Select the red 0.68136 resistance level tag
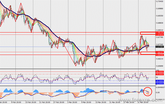The height and width of the screenshot is (104, 165). click(x=160, y=33)
